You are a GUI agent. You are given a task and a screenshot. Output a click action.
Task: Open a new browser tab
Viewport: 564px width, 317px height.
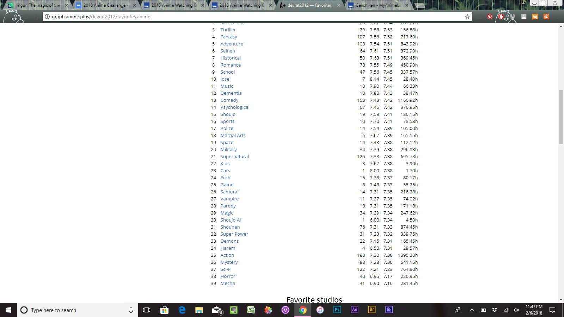(x=419, y=5)
